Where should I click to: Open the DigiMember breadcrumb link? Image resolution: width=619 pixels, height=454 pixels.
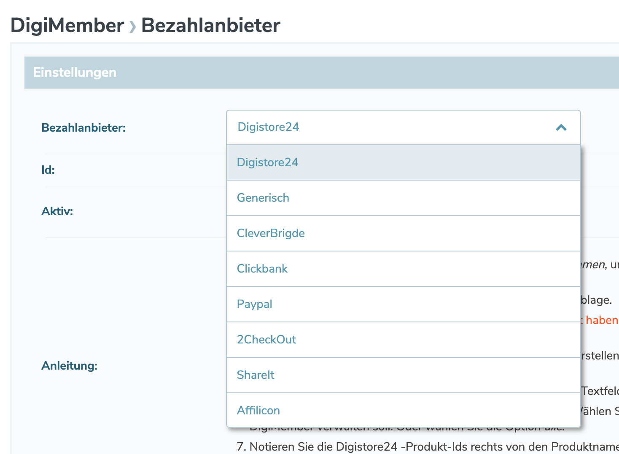coord(66,25)
